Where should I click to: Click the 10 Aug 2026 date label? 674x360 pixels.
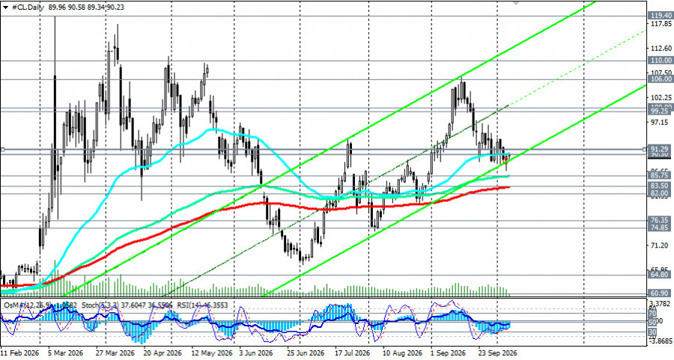coord(401,353)
